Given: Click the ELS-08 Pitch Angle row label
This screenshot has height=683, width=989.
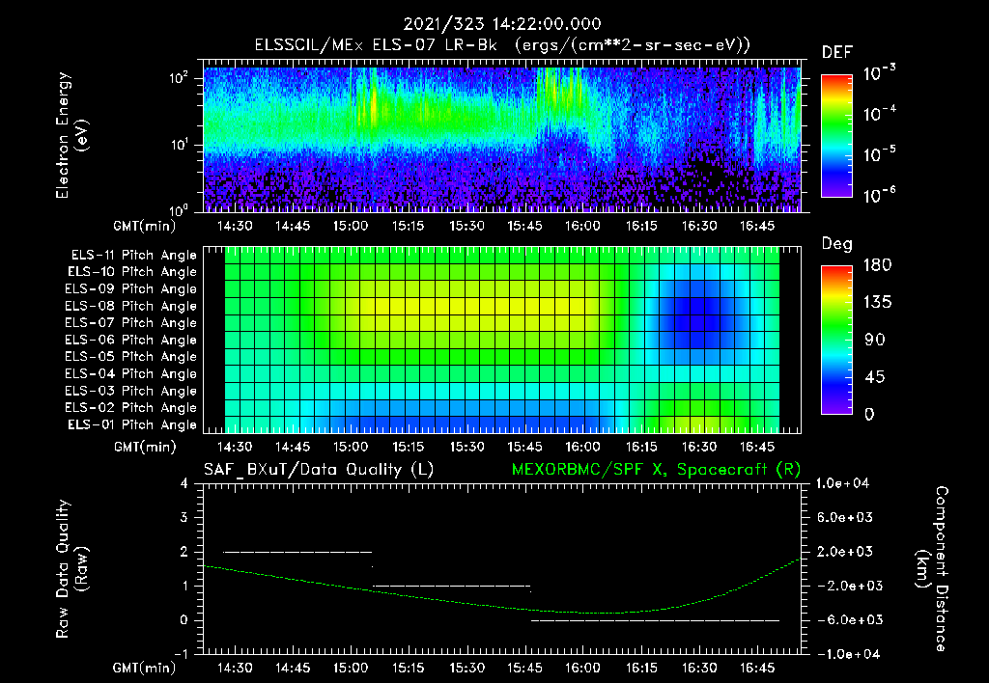Looking at the screenshot, I should click(131, 306).
